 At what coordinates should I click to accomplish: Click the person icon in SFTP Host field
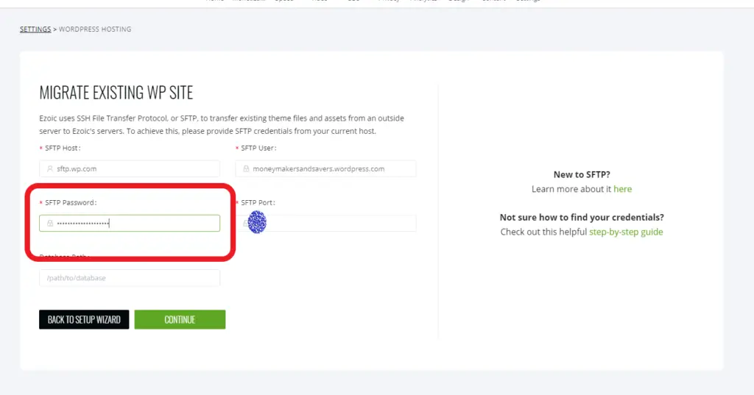(50, 168)
